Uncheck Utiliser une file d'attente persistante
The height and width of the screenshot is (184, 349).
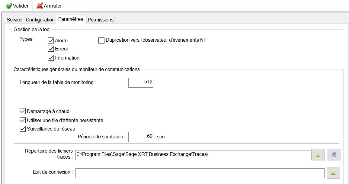point(23,120)
